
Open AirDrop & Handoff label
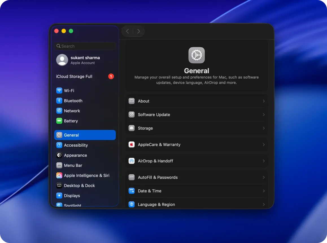click(155, 161)
